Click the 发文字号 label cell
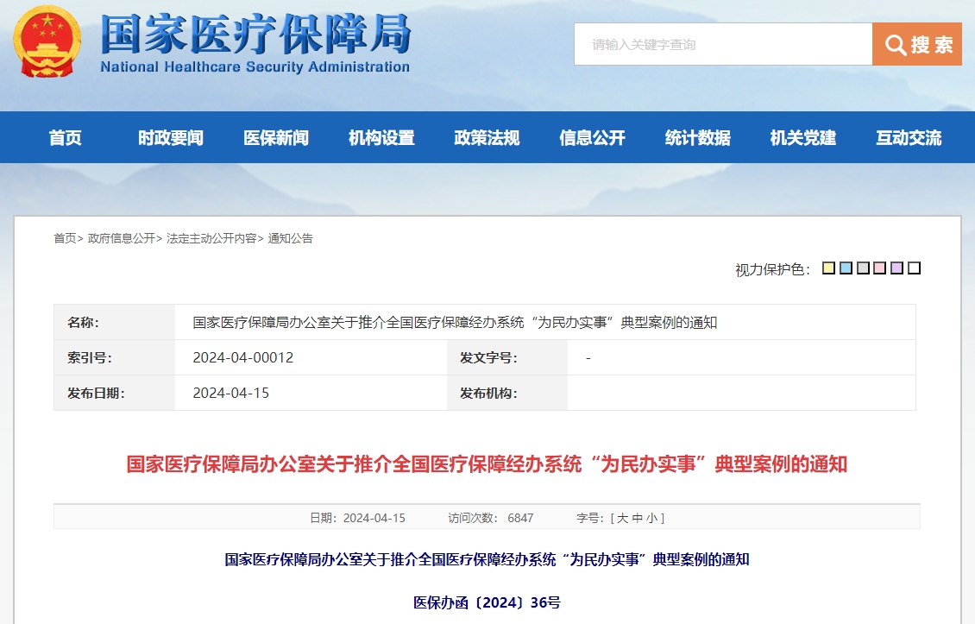The image size is (975, 624). [x=506, y=357]
